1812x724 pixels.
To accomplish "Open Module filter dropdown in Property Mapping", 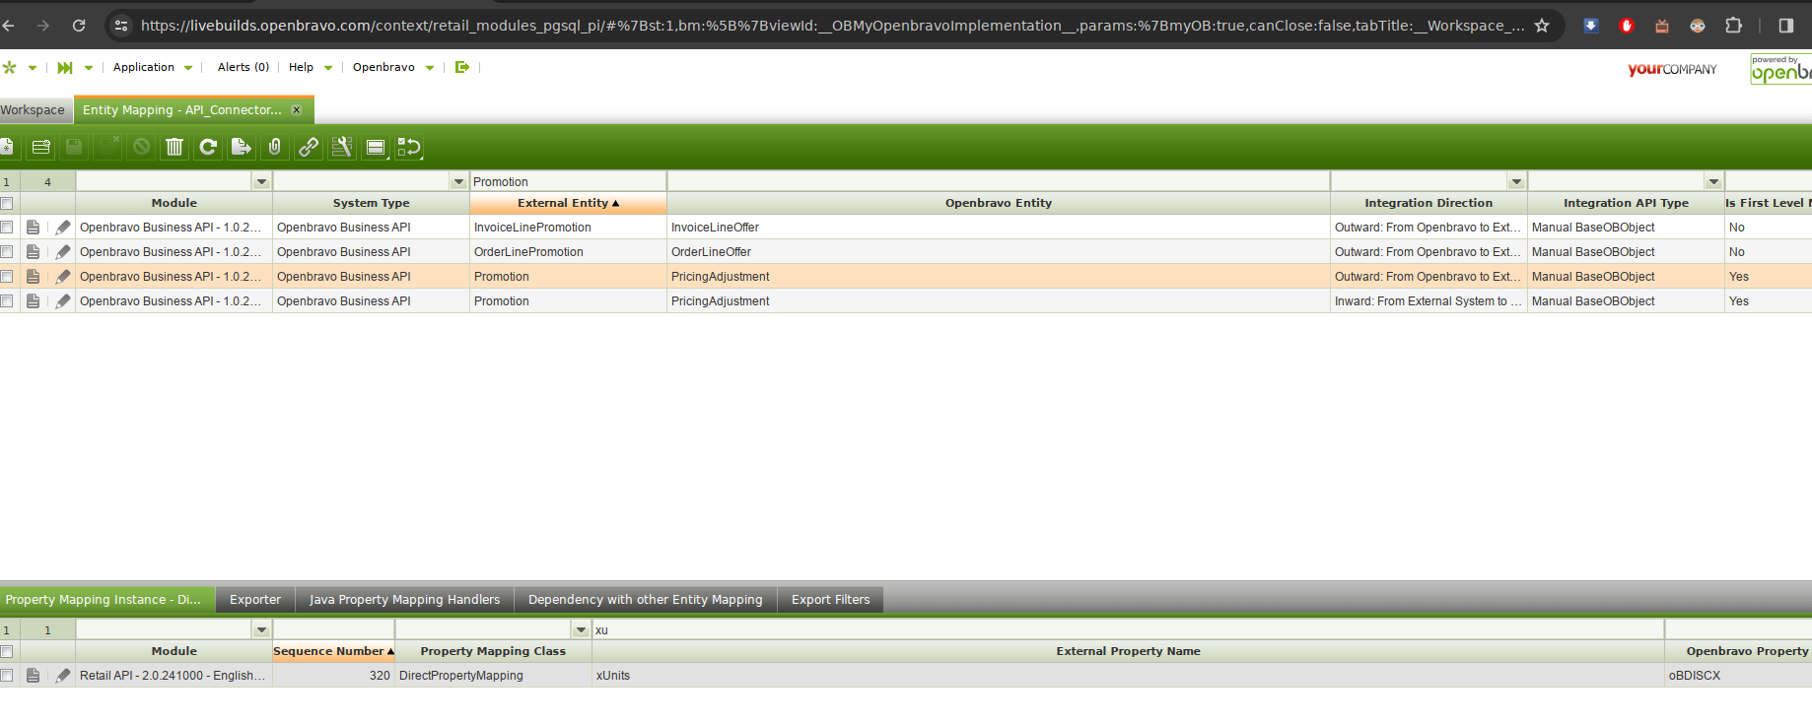I will 261,630.
